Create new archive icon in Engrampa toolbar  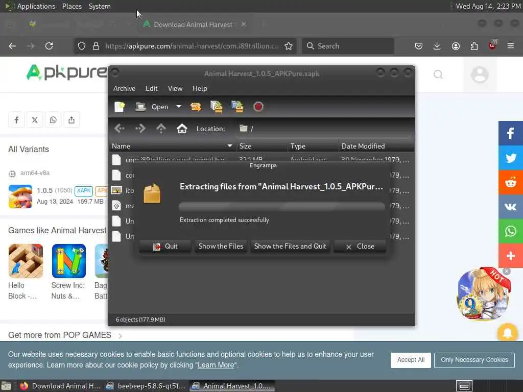(x=120, y=107)
